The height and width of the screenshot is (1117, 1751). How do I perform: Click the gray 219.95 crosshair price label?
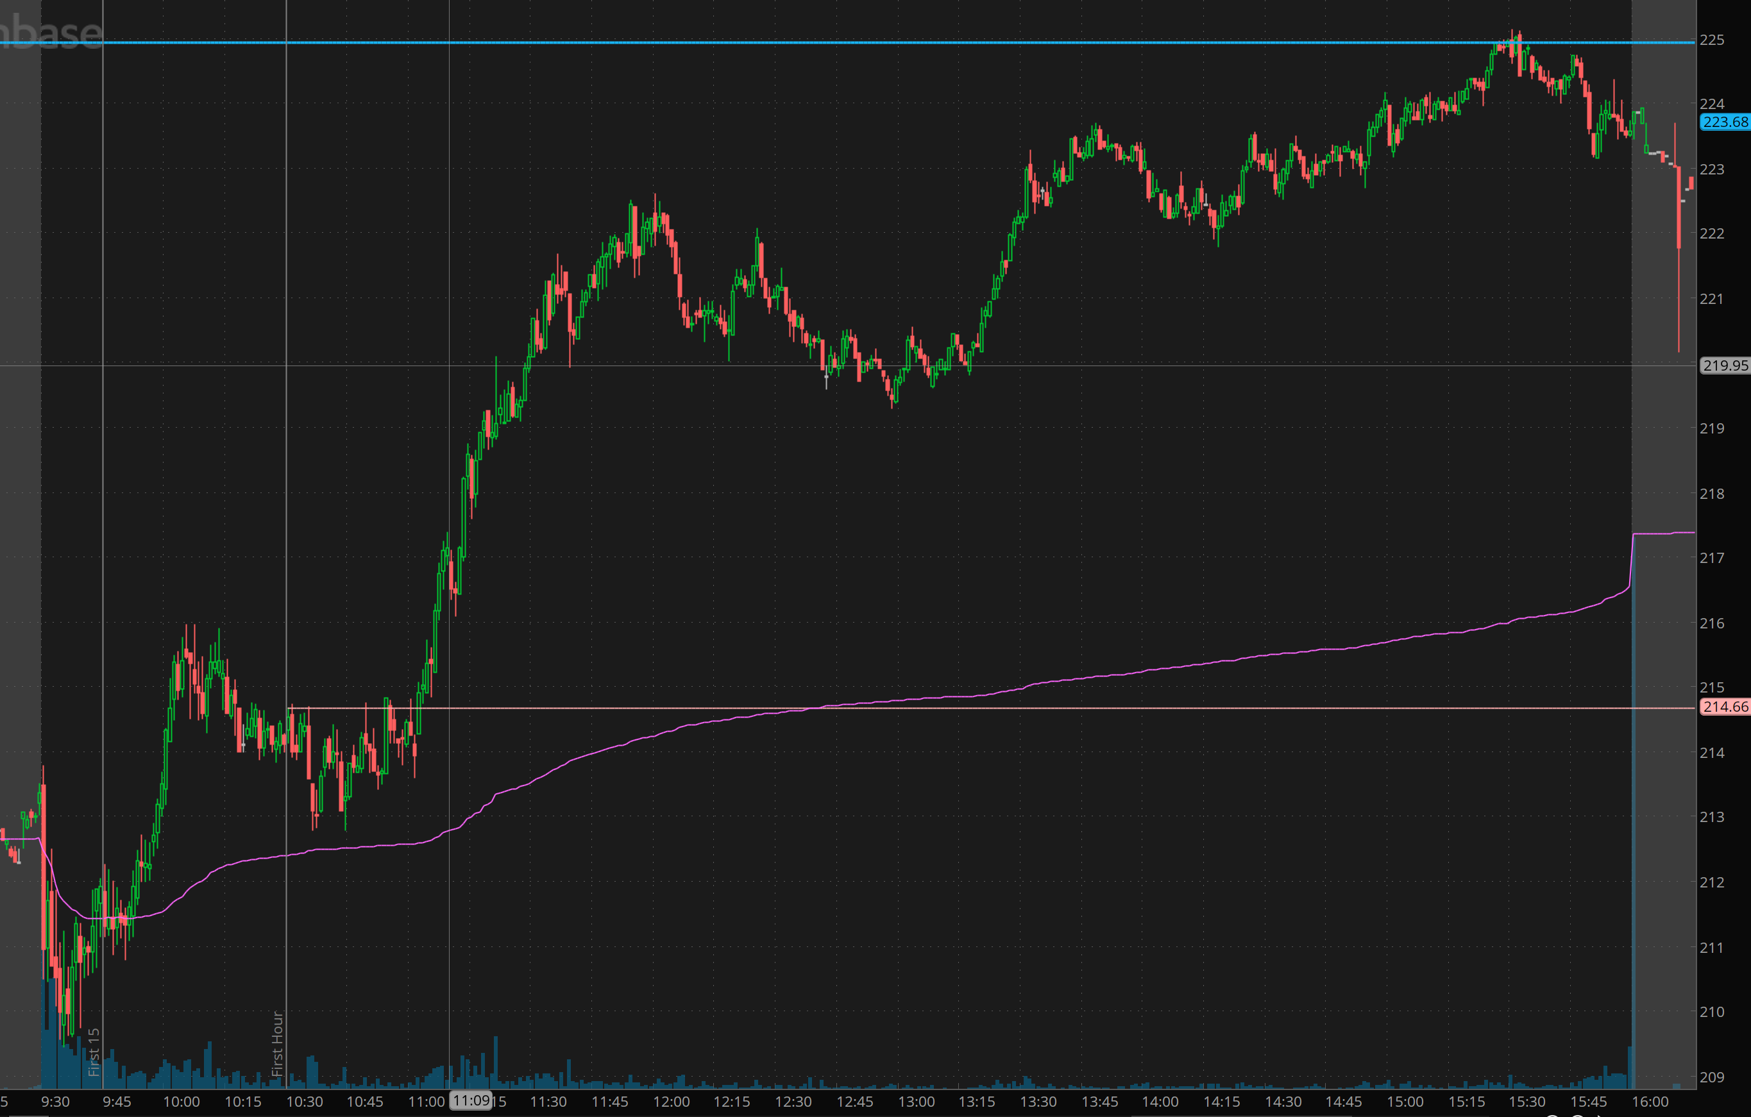(1724, 365)
